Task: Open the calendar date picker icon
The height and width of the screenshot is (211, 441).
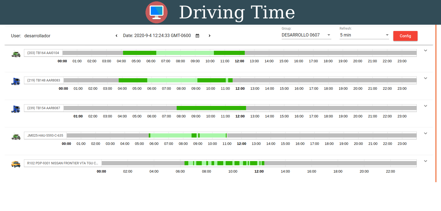Action: [197, 36]
